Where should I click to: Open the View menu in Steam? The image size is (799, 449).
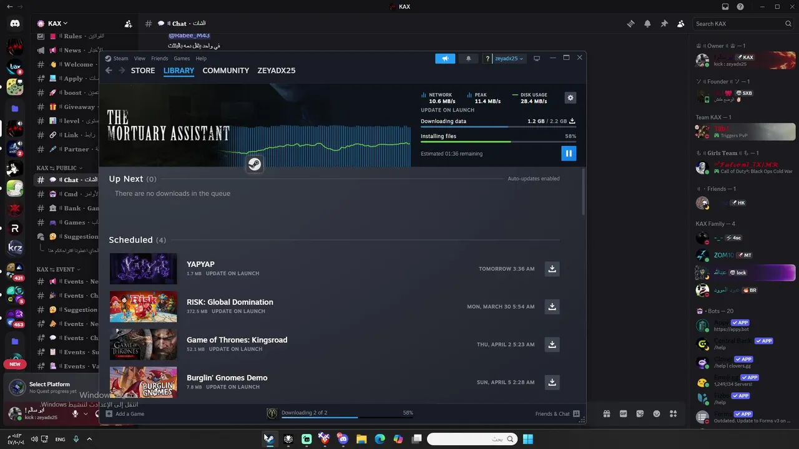coord(140,59)
